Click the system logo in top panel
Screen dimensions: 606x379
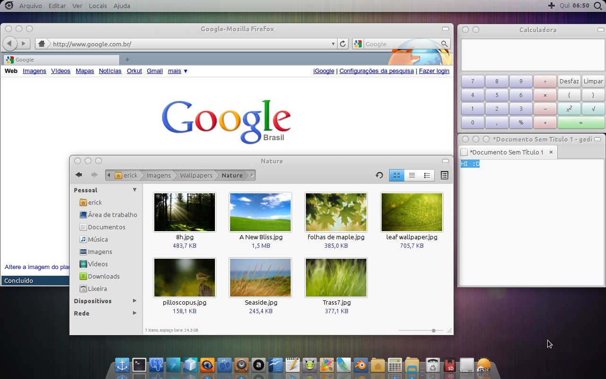tap(9, 6)
